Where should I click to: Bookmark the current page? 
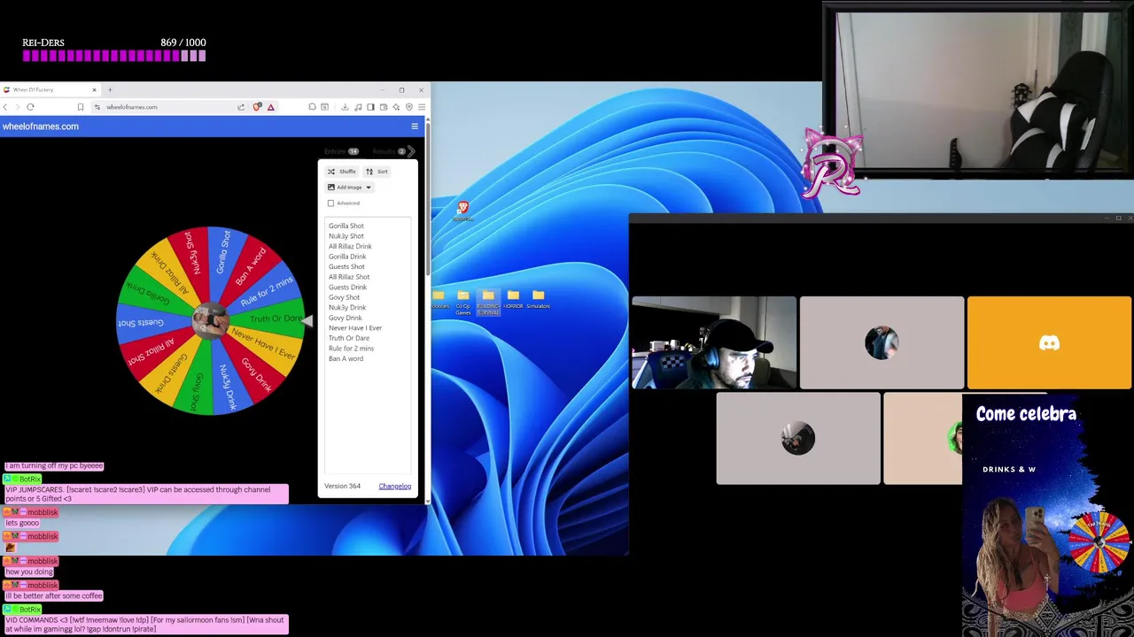[x=80, y=107]
